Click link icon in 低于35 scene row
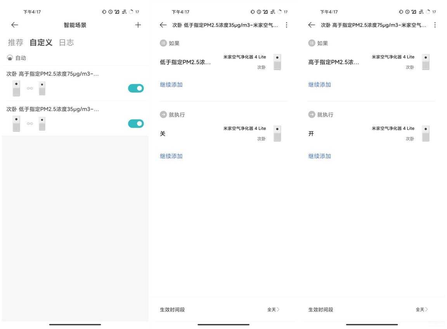 coord(29,124)
